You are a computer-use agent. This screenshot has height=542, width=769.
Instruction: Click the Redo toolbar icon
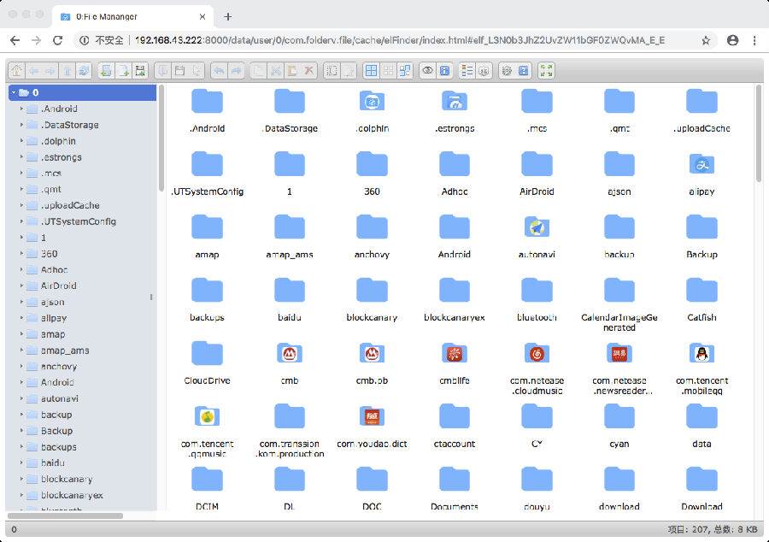[236, 71]
